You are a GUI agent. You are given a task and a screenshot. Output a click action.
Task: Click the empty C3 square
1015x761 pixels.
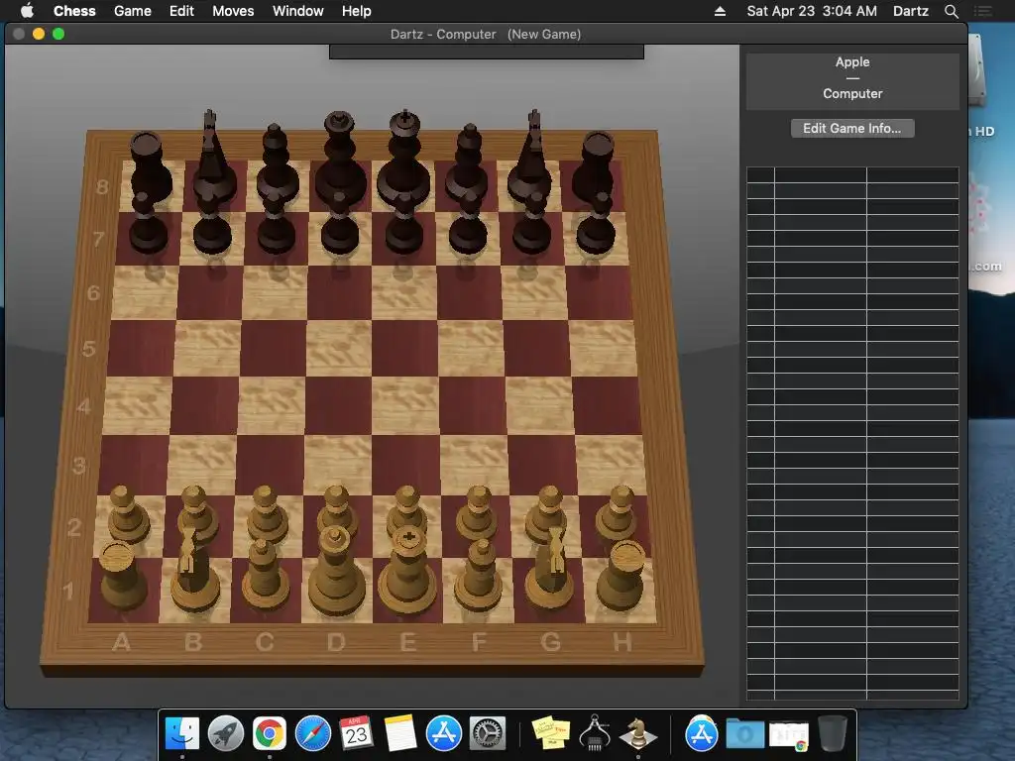pos(269,464)
